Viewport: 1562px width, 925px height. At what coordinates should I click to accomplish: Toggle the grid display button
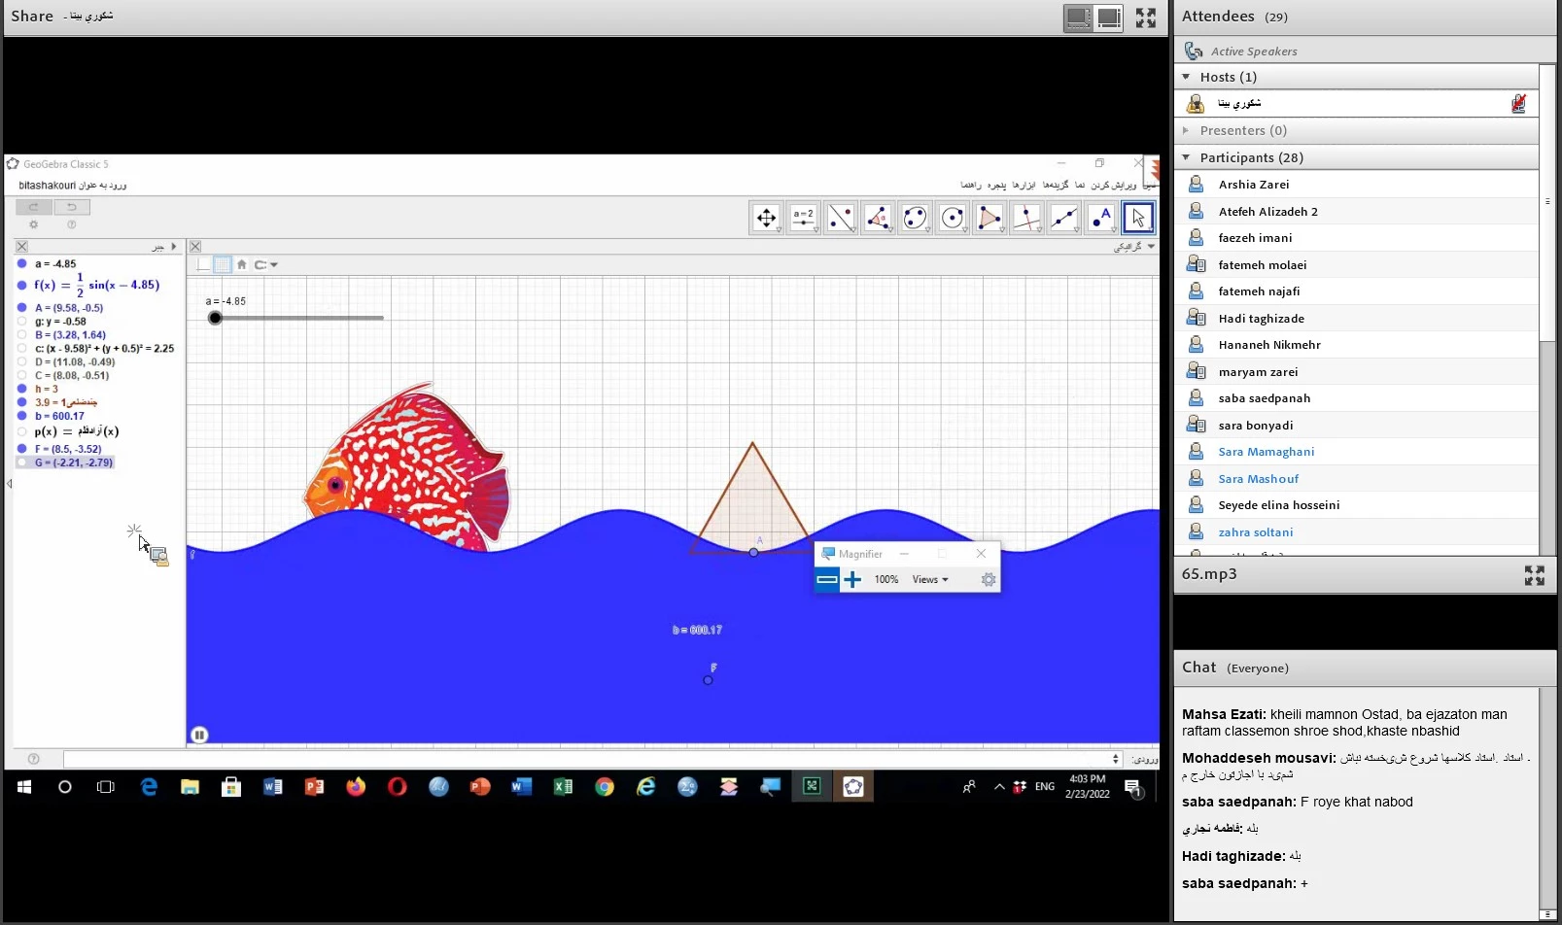pyautogui.click(x=223, y=264)
